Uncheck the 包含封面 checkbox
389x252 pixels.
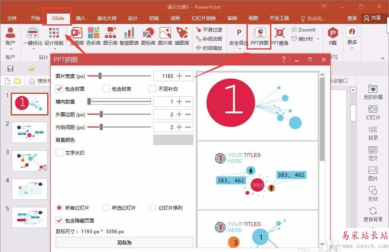point(59,88)
